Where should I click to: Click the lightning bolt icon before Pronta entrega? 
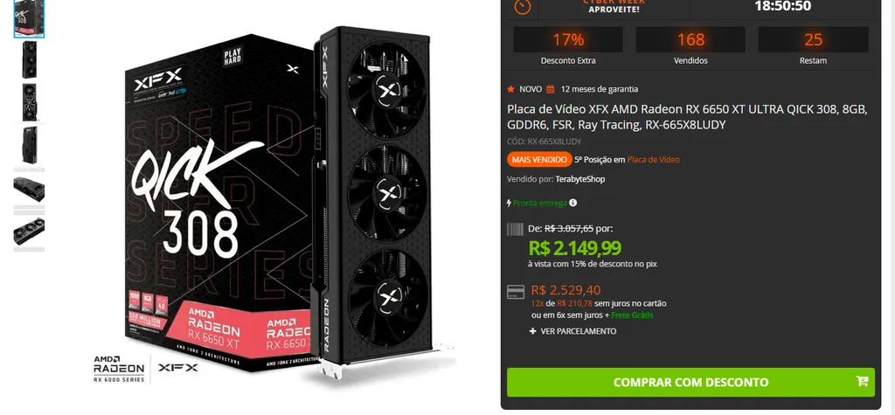pos(510,203)
